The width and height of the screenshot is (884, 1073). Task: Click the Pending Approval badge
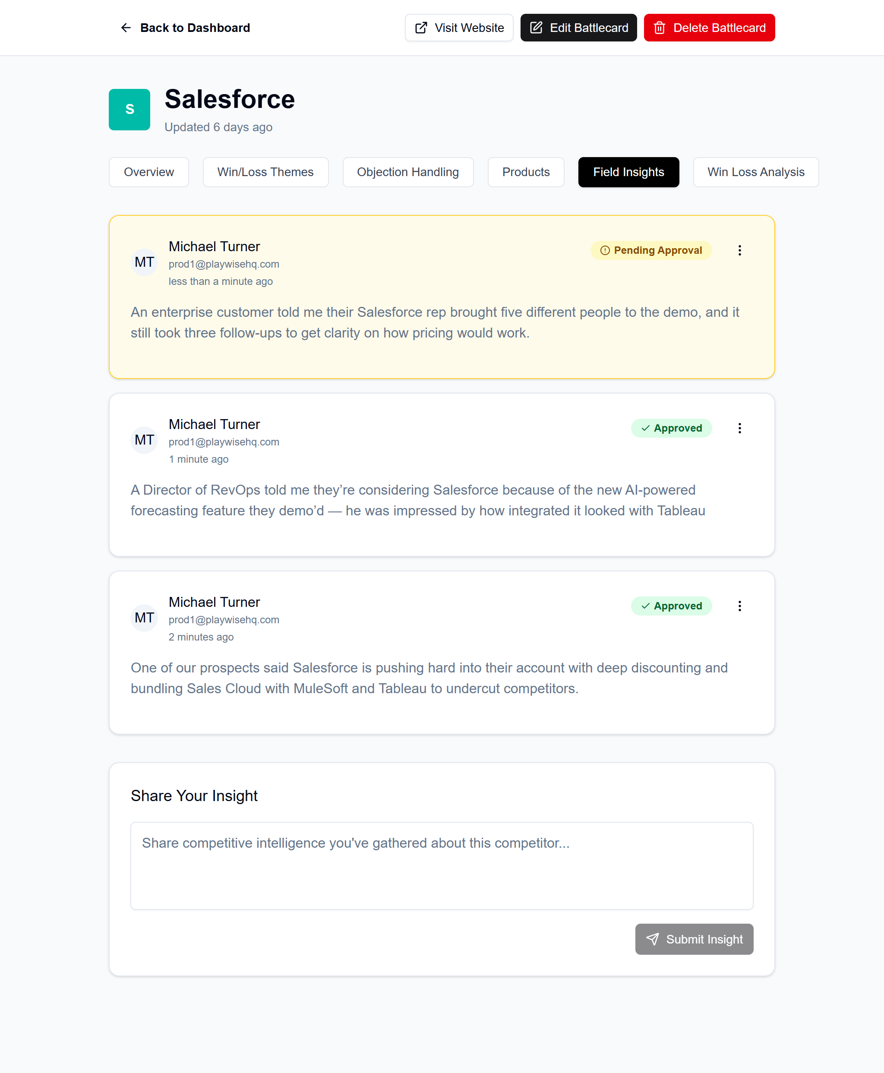(x=651, y=250)
